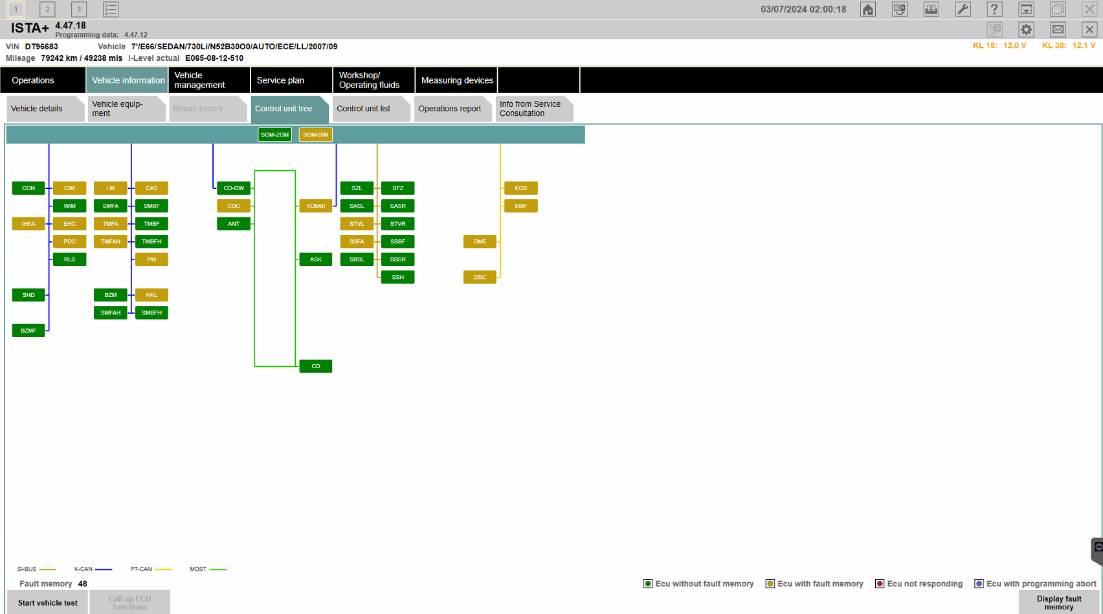Select the DME control unit node
1103x614 pixels.
tap(480, 241)
